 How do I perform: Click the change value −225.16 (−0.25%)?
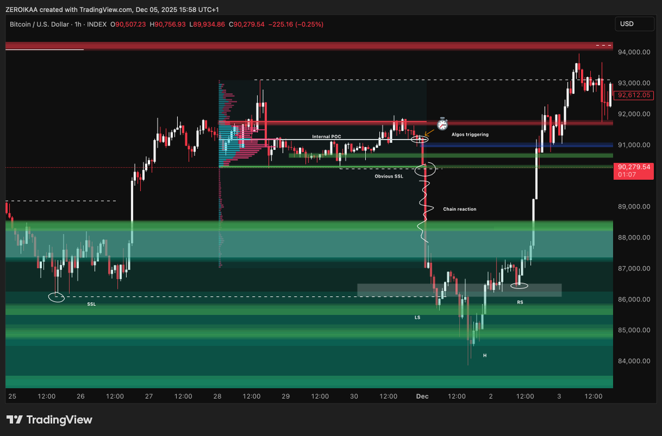296,24
